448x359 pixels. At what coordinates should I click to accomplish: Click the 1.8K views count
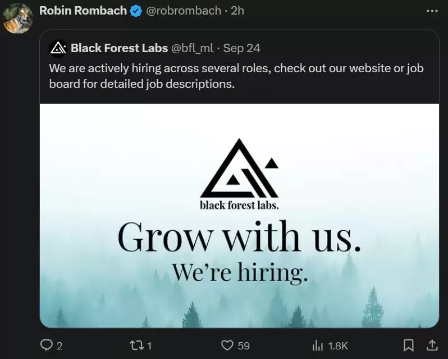338,346
